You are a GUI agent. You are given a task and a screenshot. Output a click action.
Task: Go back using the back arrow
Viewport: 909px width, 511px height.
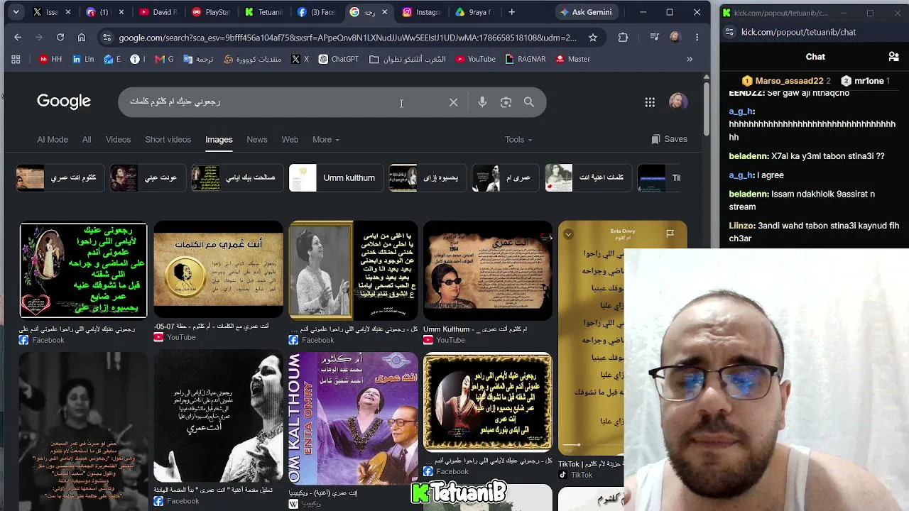point(18,38)
